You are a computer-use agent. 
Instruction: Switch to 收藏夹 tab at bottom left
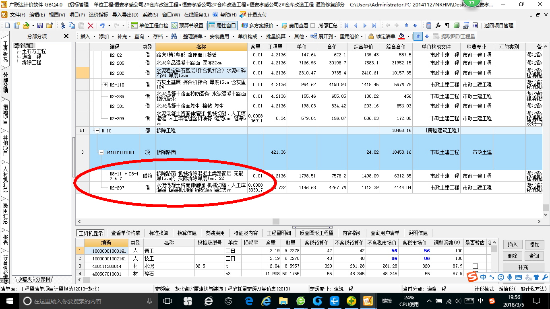click(x=24, y=279)
